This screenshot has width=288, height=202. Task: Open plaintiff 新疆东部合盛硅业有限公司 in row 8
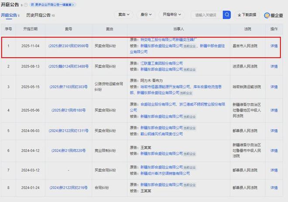click(x=161, y=185)
